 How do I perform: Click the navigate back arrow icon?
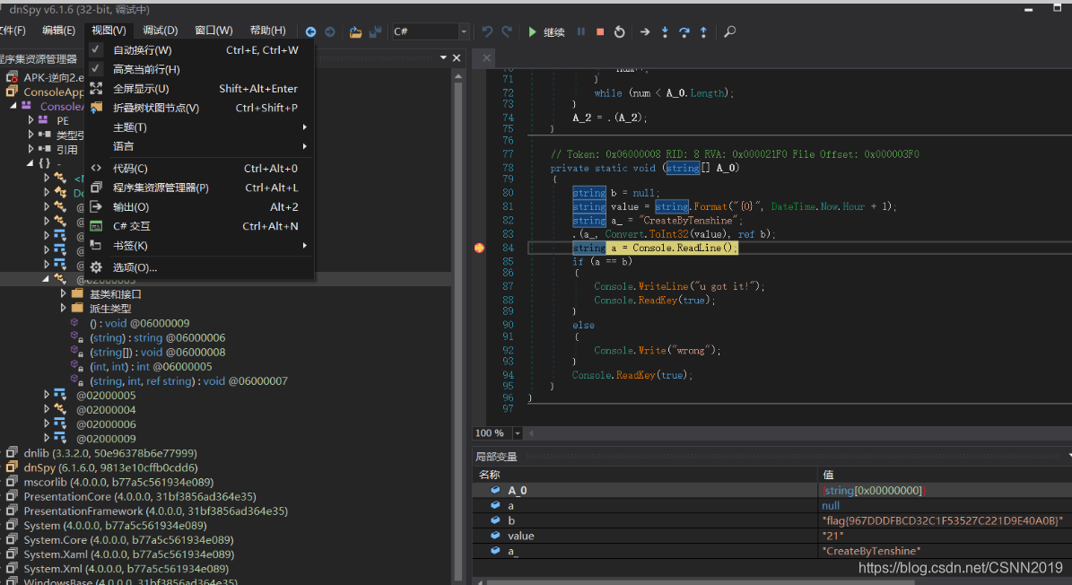point(310,31)
